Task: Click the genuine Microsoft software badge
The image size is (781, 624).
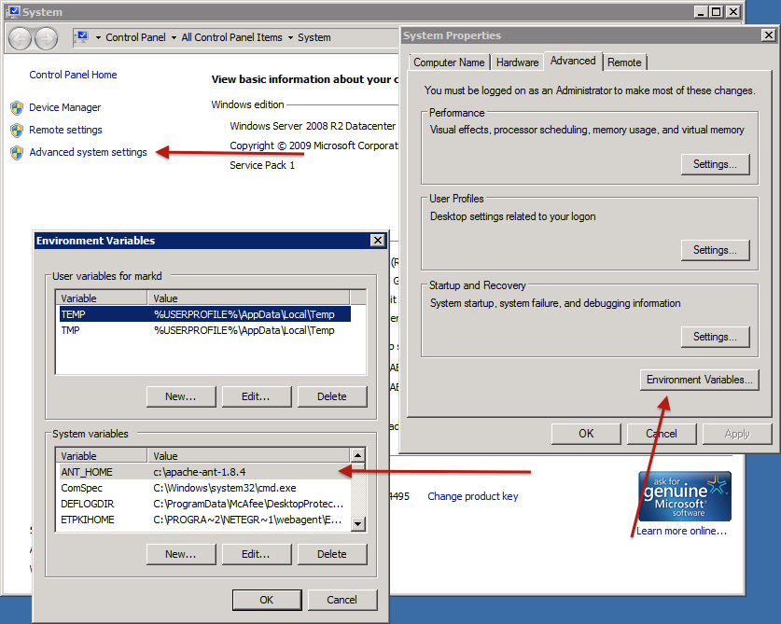Action: tap(684, 495)
